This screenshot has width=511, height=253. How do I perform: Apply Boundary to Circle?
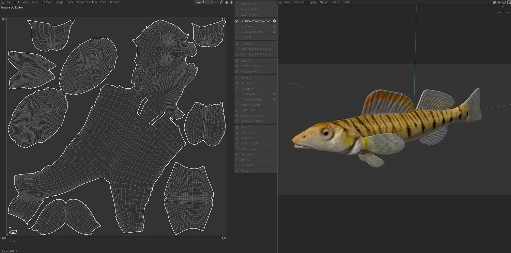[255, 116]
